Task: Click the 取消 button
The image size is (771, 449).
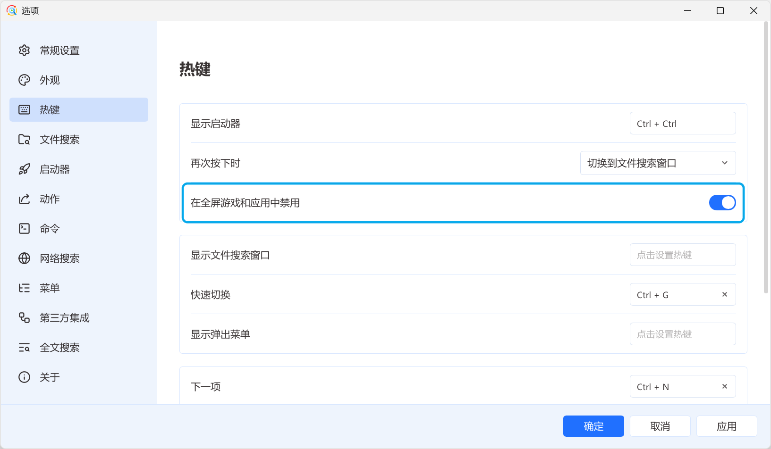Action: click(660, 426)
